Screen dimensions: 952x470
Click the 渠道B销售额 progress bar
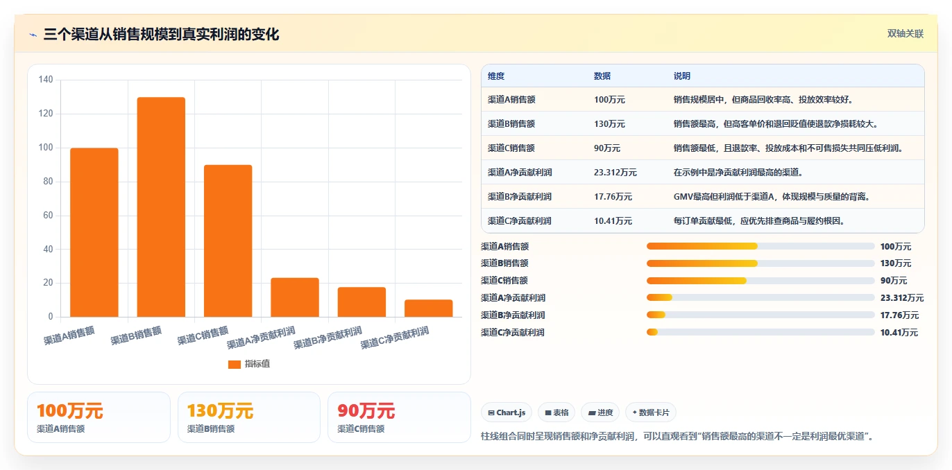[x=760, y=263]
